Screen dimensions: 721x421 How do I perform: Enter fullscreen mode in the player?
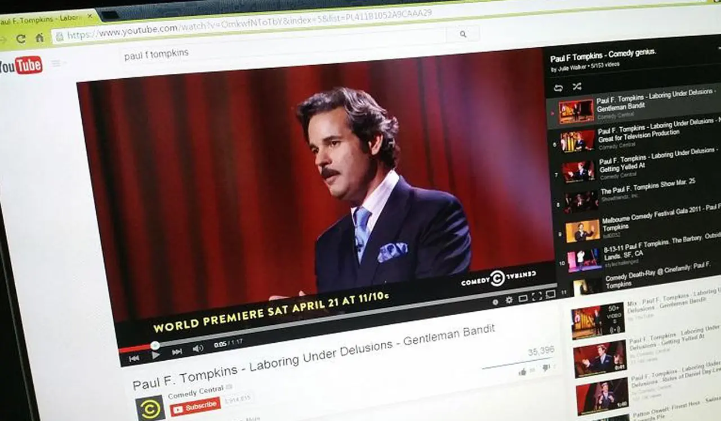pyautogui.click(x=536, y=296)
